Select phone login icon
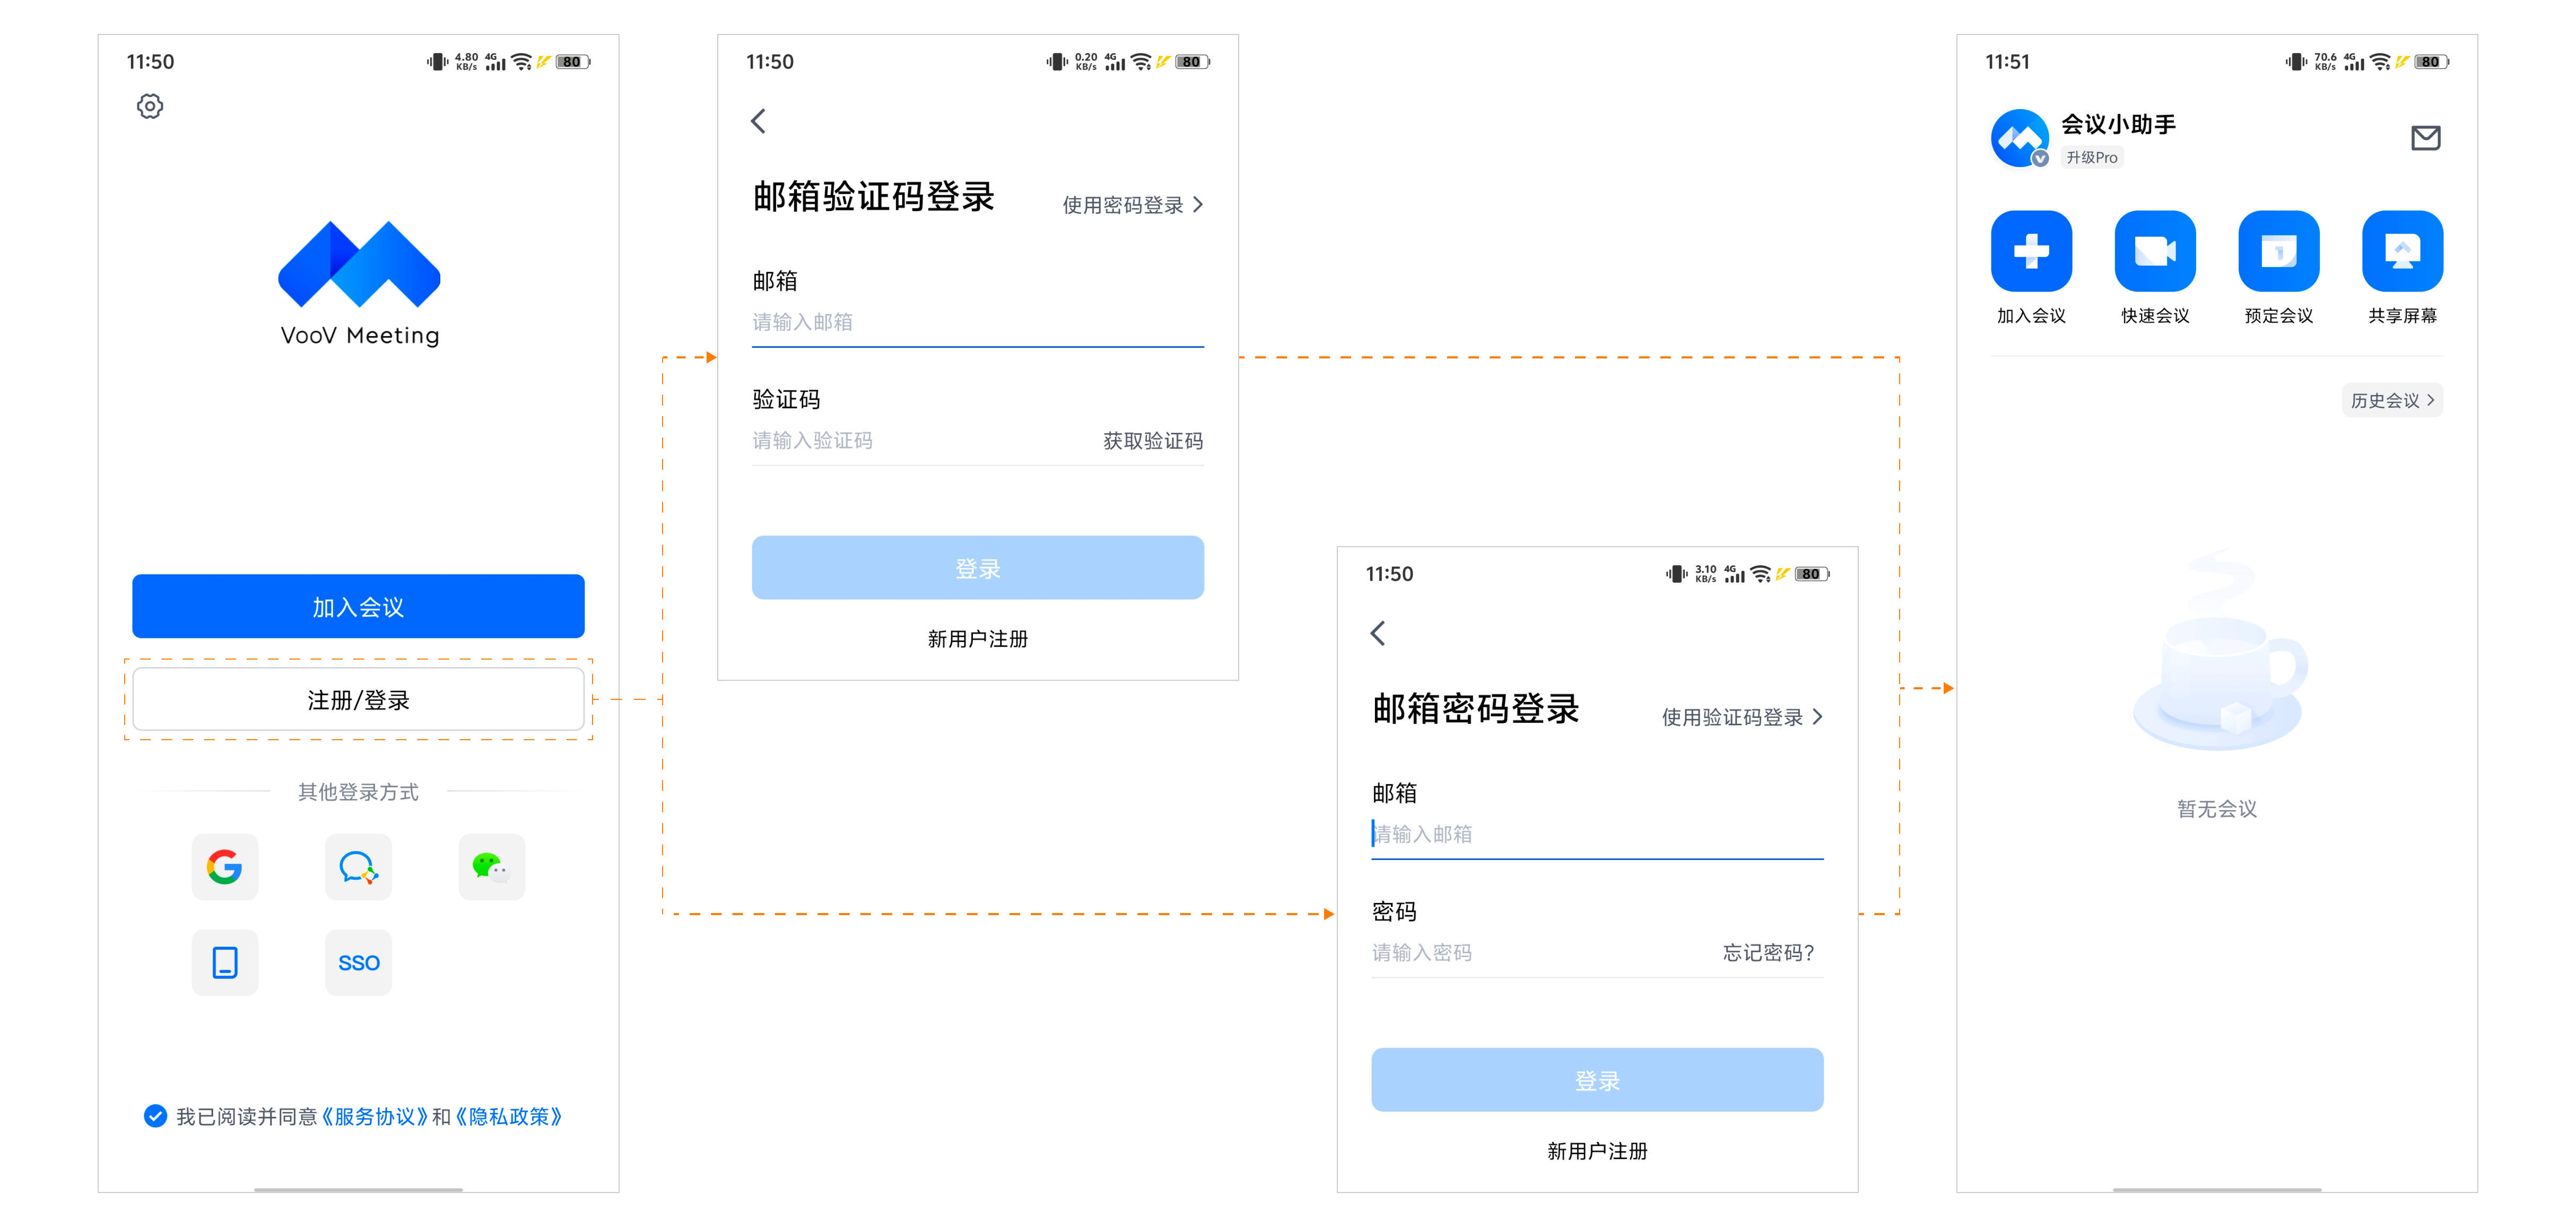The image size is (2576, 1228). [x=225, y=962]
